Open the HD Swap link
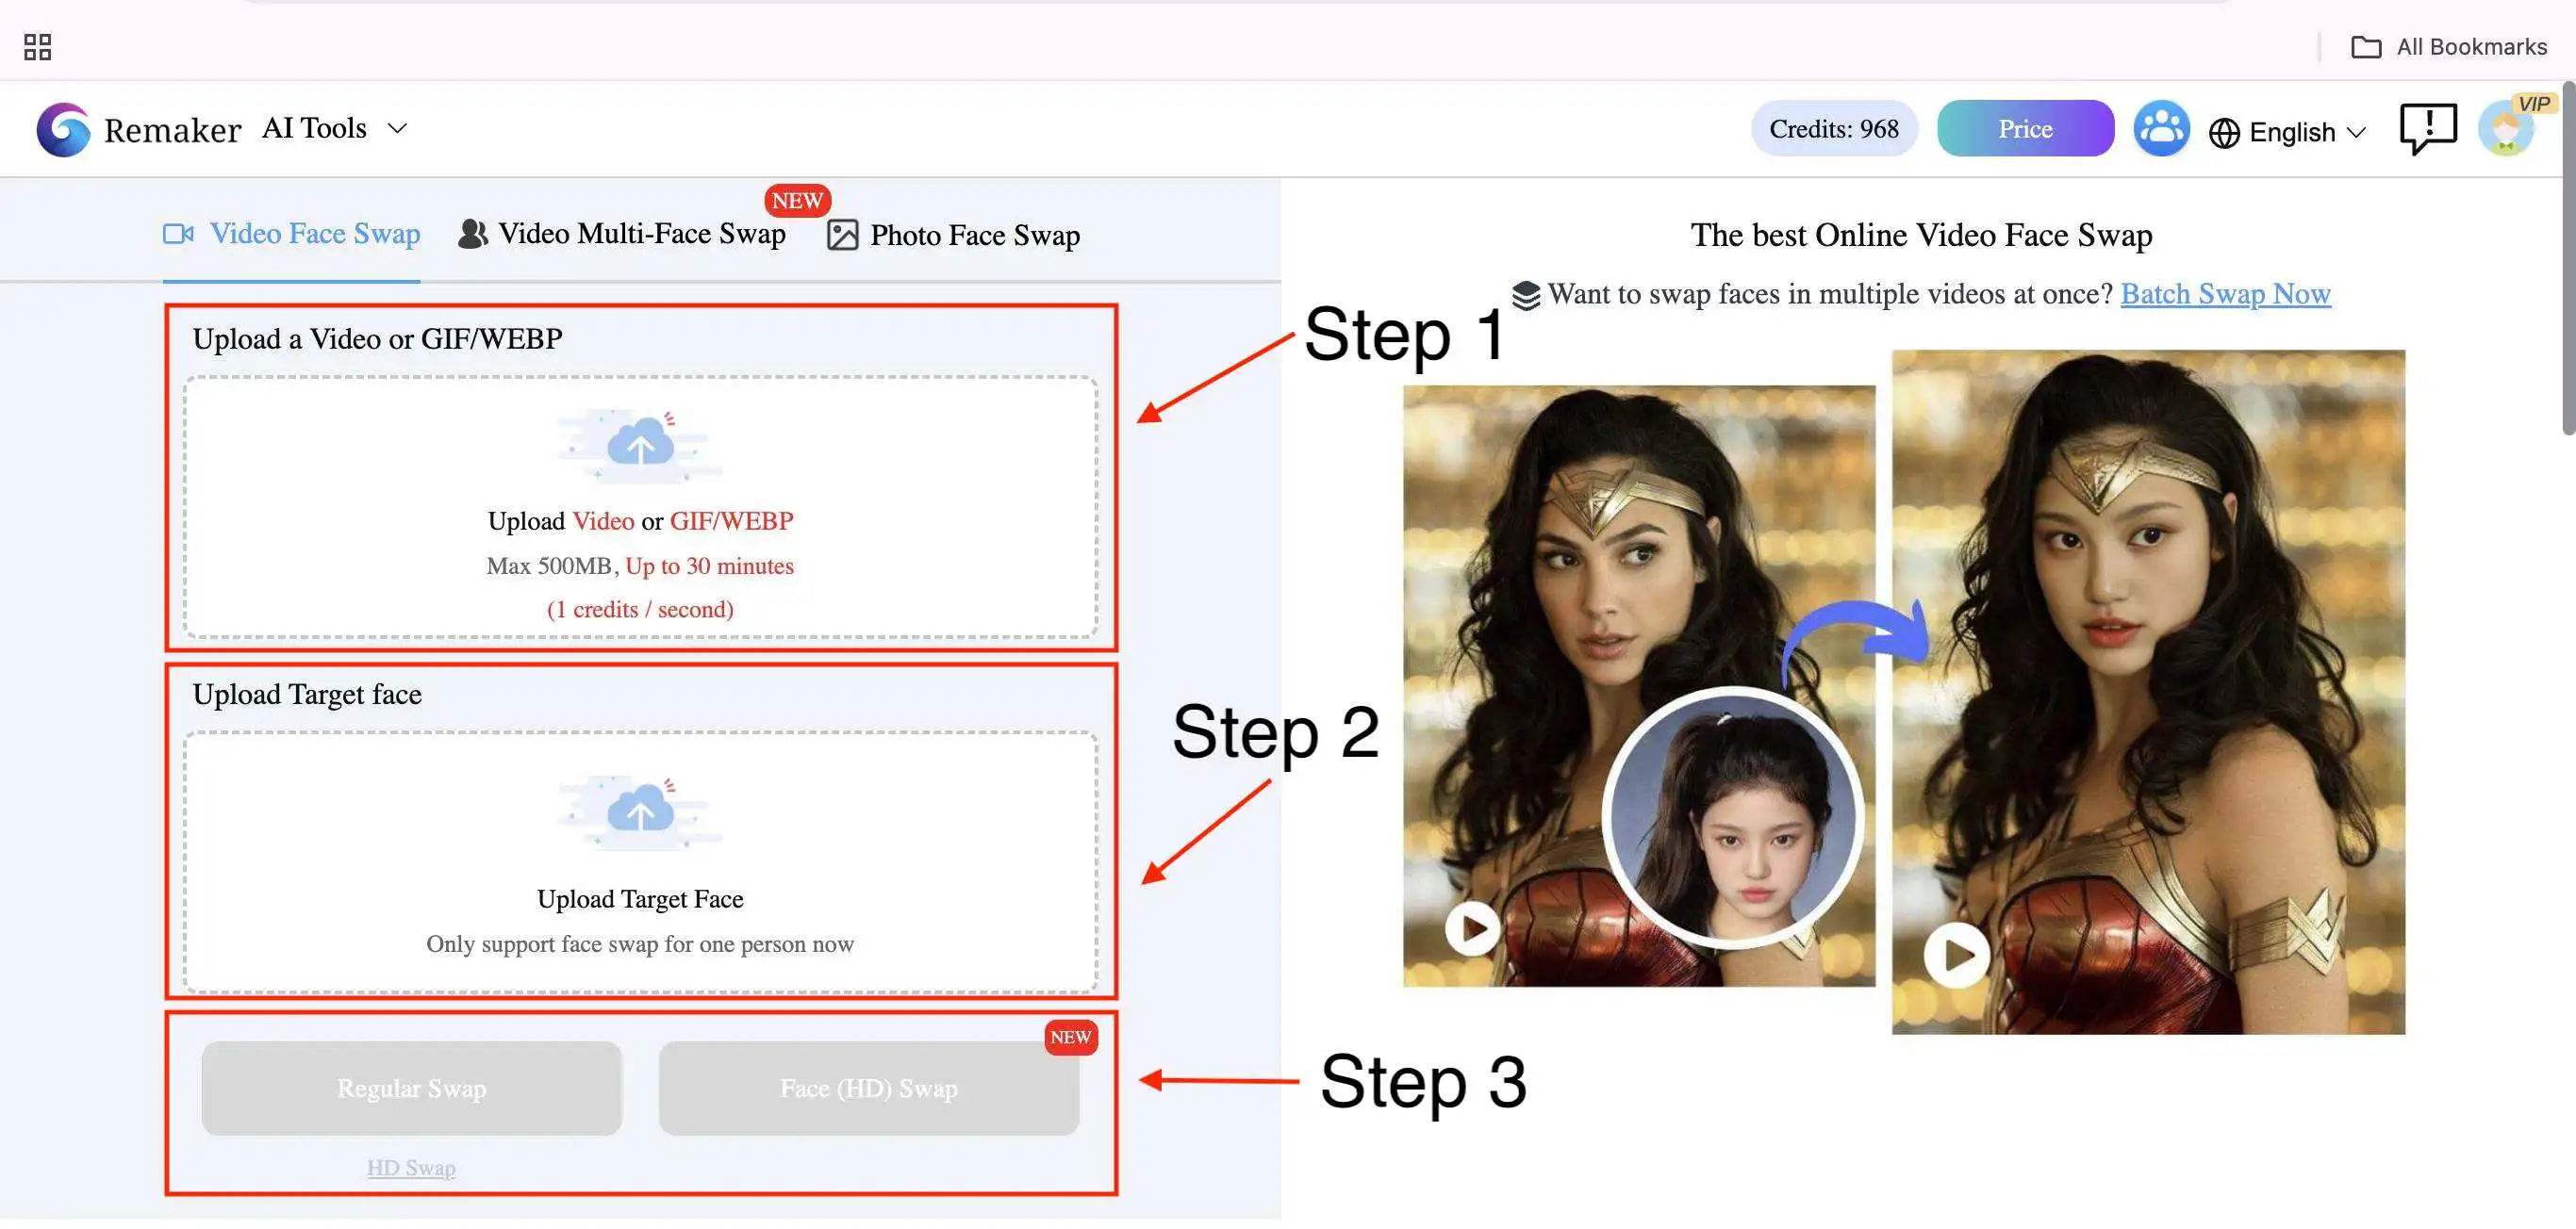 (411, 1168)
